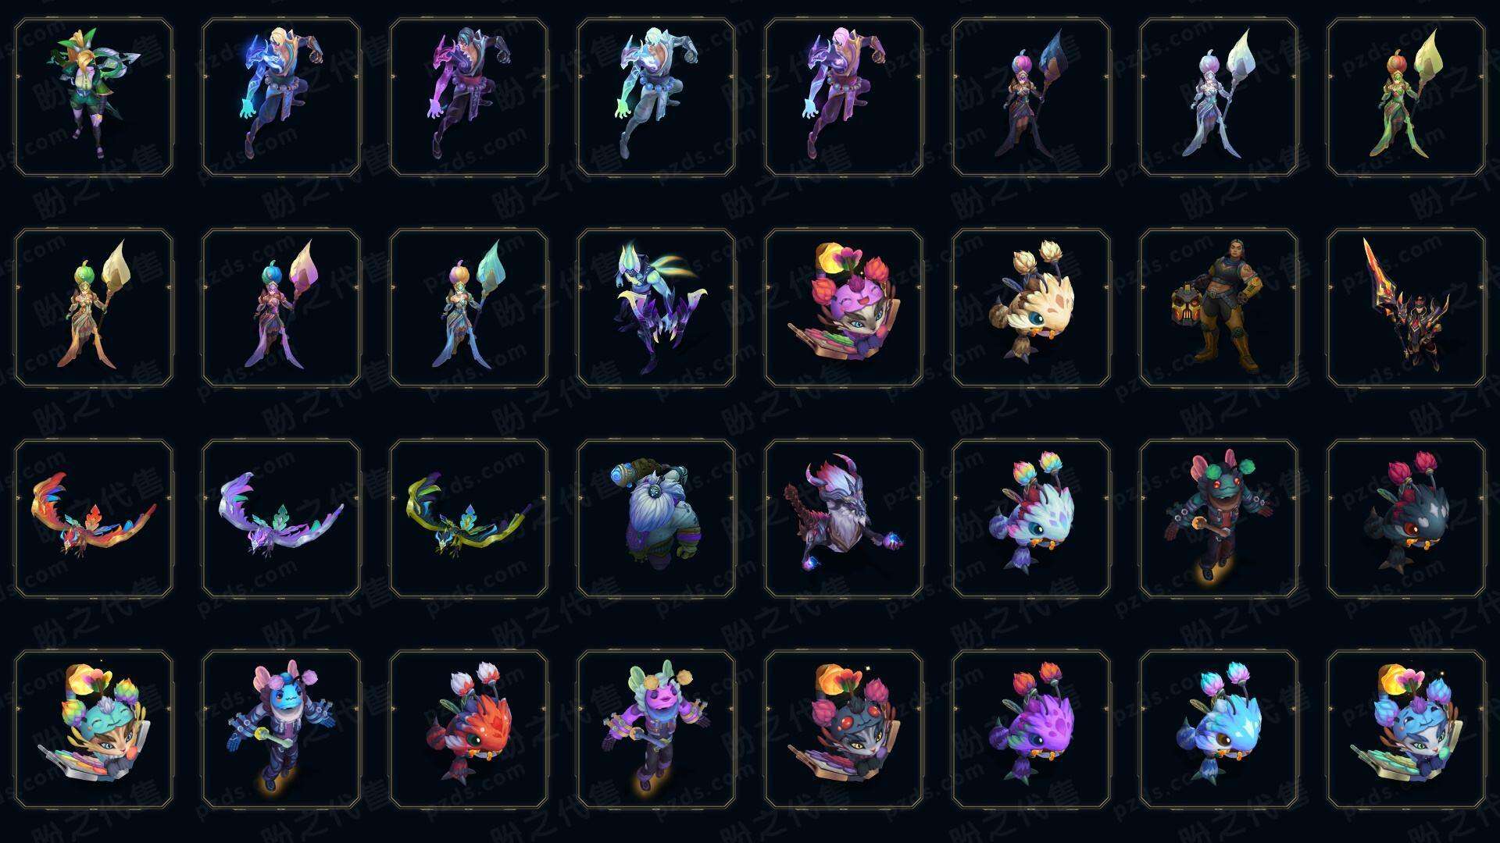Select the green leaf-hat character skin

pos(94,98)
